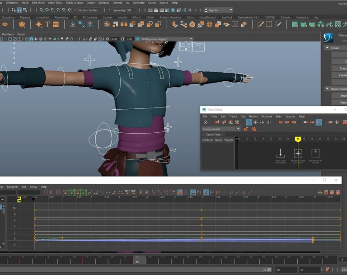Open the Composition1 dropdown
Screen dimensions: 347x275
point(221,129)
